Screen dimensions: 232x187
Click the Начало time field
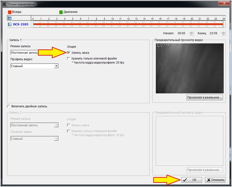182,33
